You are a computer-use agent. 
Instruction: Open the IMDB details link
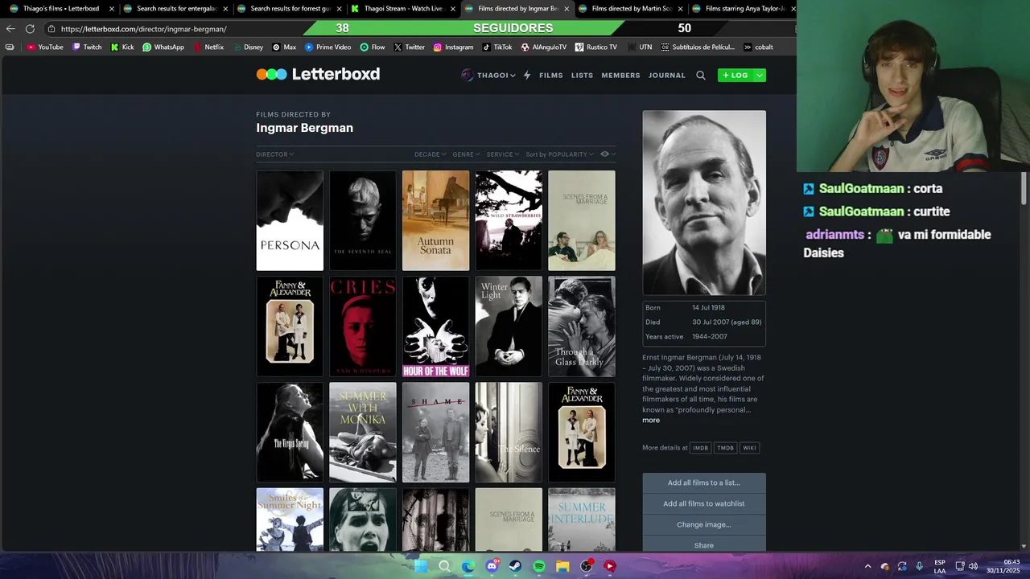701,448
